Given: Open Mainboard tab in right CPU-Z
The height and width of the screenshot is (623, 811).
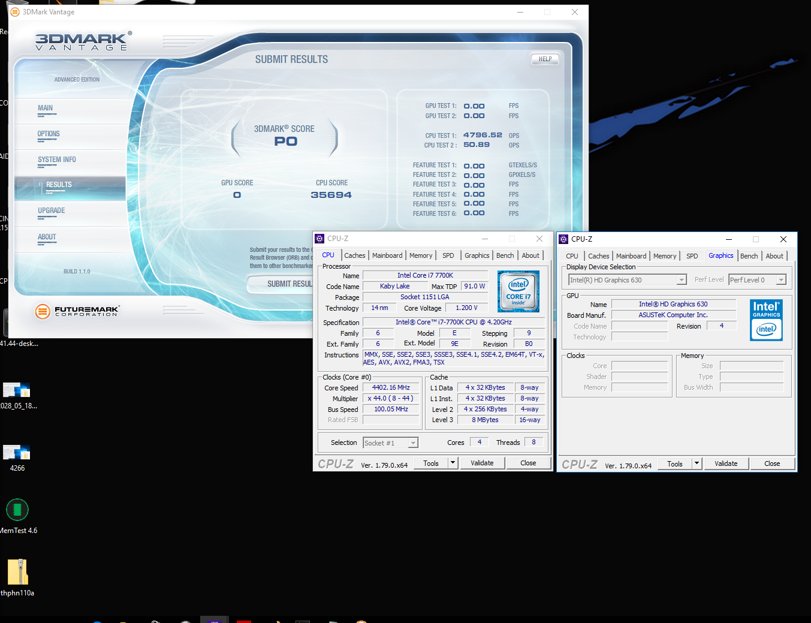Looking at the screenshot, I should [631, 256].
